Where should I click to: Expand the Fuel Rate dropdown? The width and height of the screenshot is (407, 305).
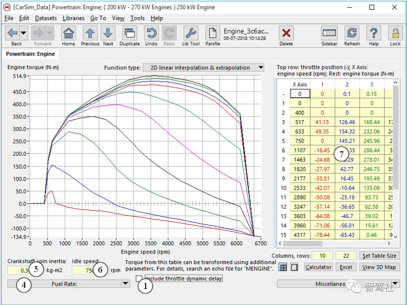click(x=69, y=284)
